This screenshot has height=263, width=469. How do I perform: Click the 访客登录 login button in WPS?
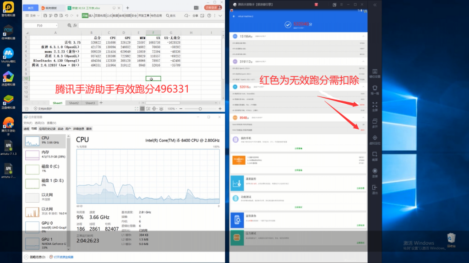click(213, 7)
